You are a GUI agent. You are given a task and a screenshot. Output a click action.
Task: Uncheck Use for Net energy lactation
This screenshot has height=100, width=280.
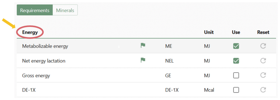pyautogui.click(x=236, y=61)
